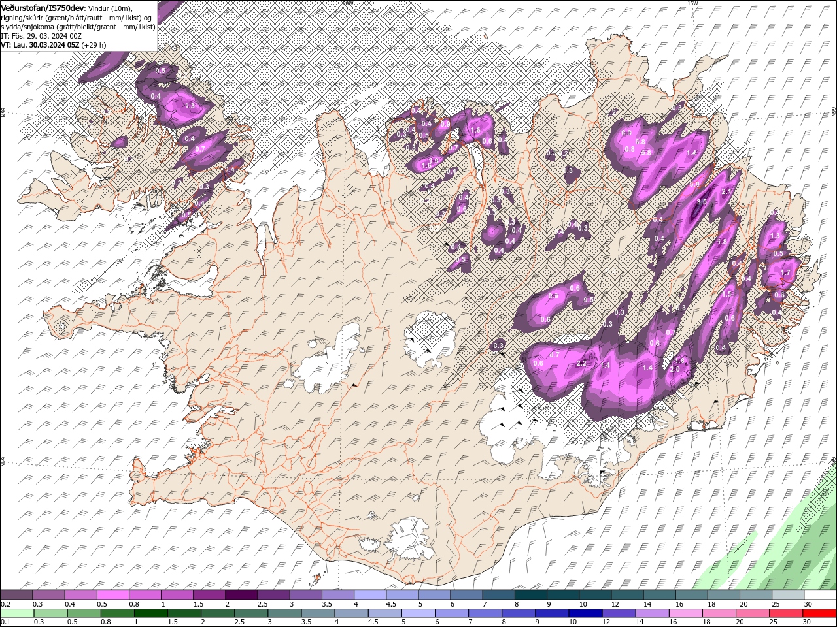Screen dimensions: 837x627
Task: Click the 2.0 snowfall value on the map
Action: (x=675, y=369)
